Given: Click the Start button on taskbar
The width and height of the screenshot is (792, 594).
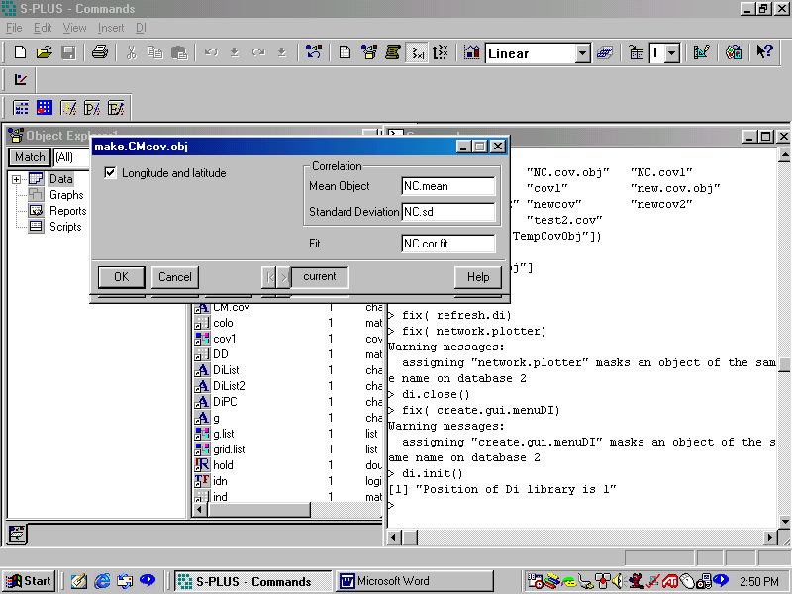Looking at the screenshot, I should [x=29, y=581].
